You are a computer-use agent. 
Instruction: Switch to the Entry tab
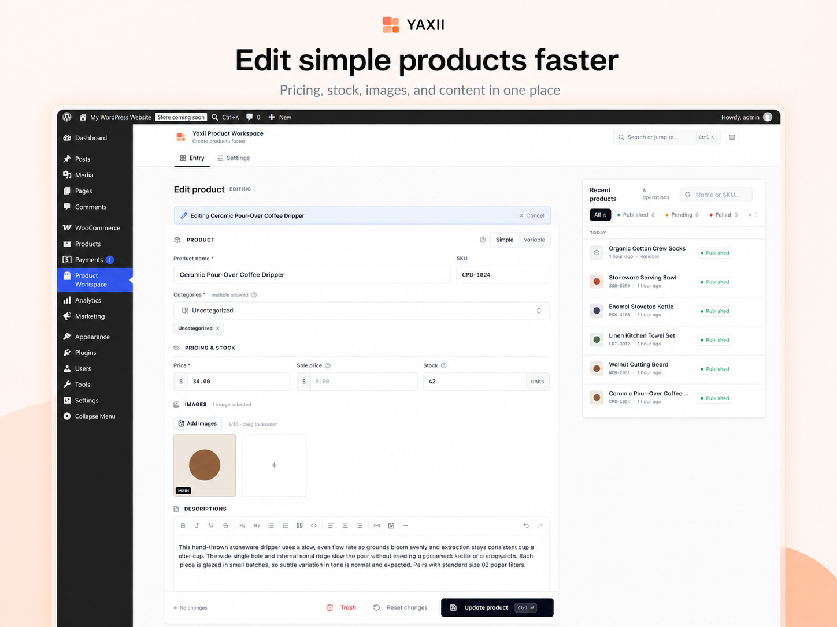click(x=192, y=158)
